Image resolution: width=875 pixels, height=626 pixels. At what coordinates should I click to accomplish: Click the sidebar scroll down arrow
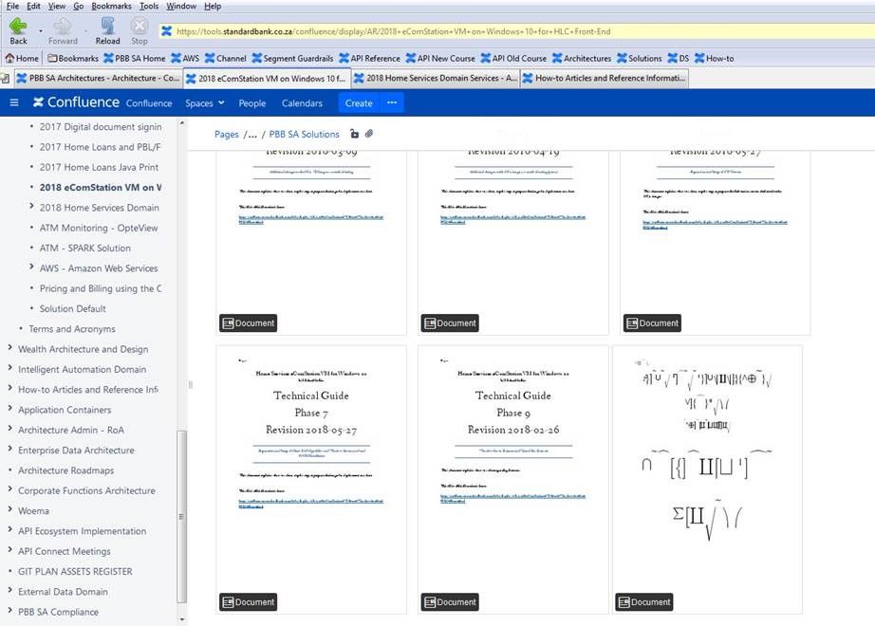(x=182, y=619)
